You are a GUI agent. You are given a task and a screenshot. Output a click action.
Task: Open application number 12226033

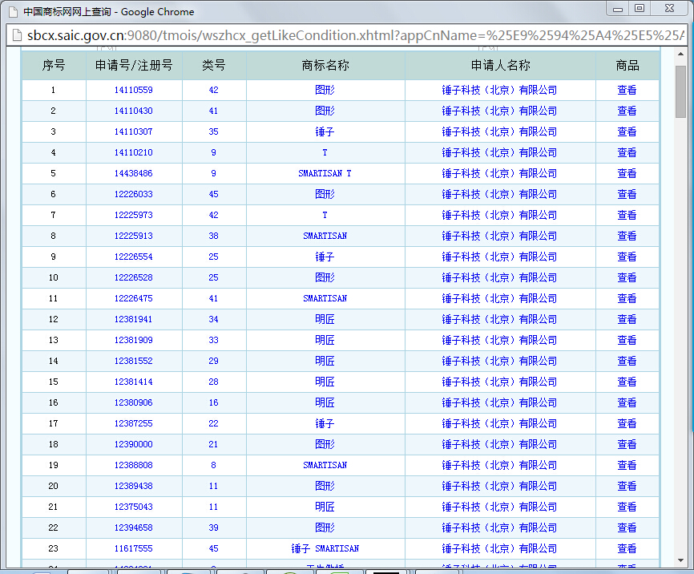click(134, 194)
